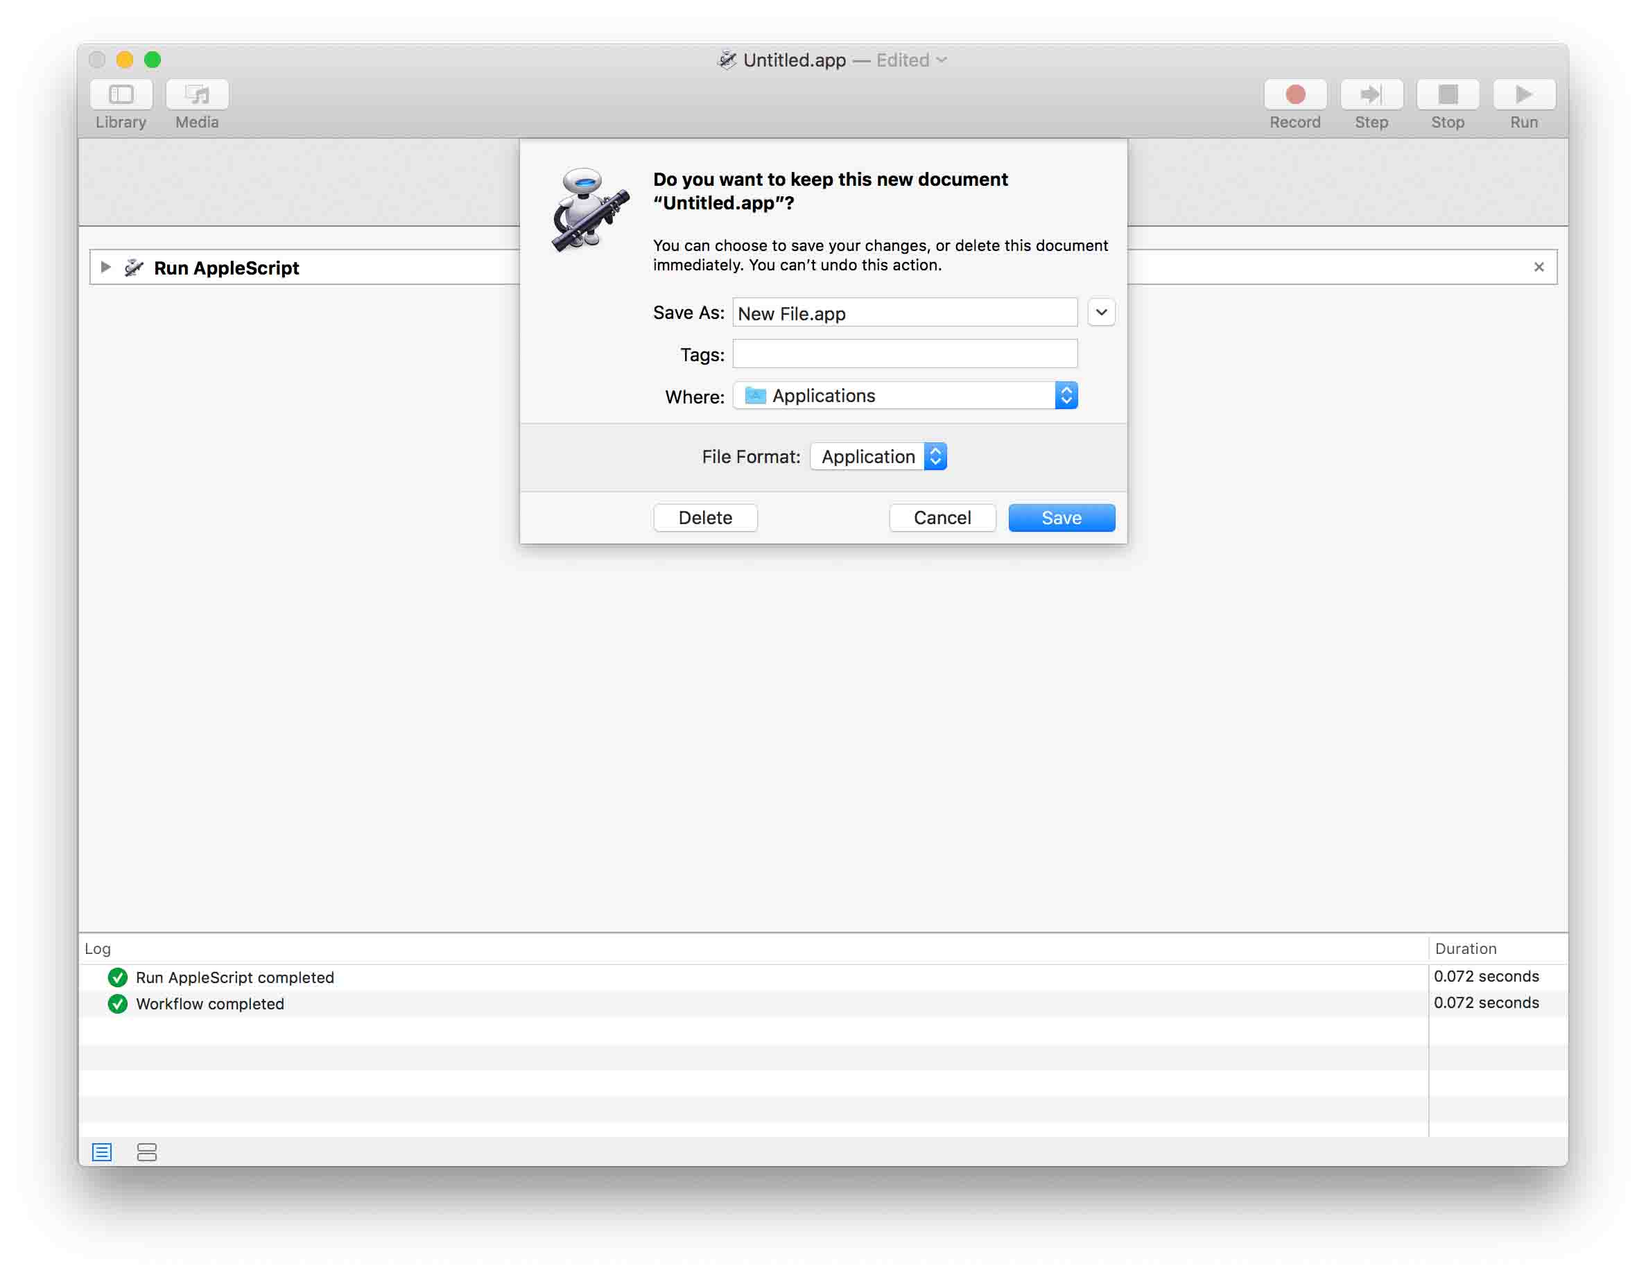Open the title bar Edited dropdown
Image resolution: width=1646 pixels, height=1277 pixels.
(942, 60)
